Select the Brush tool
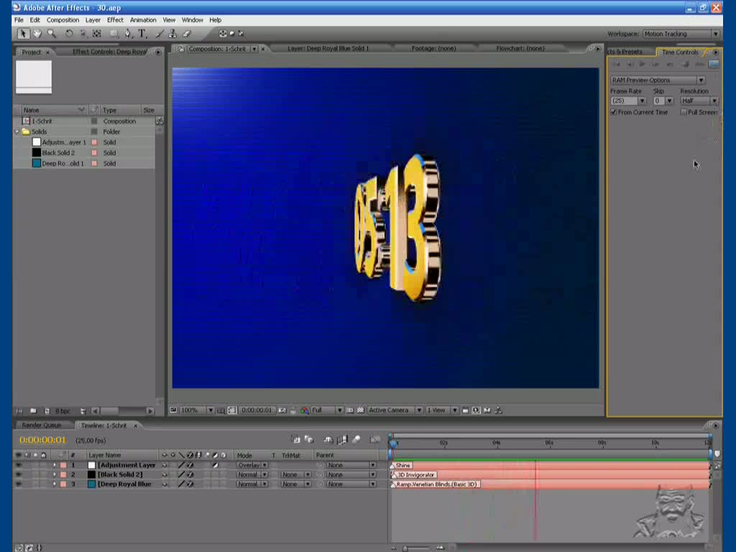The width and height of the screenshot is (736, 552). [x=159, y=34]
